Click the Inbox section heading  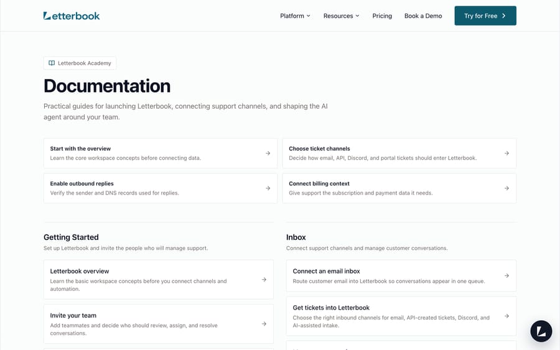pyautogui.click(x=296, y=237)
